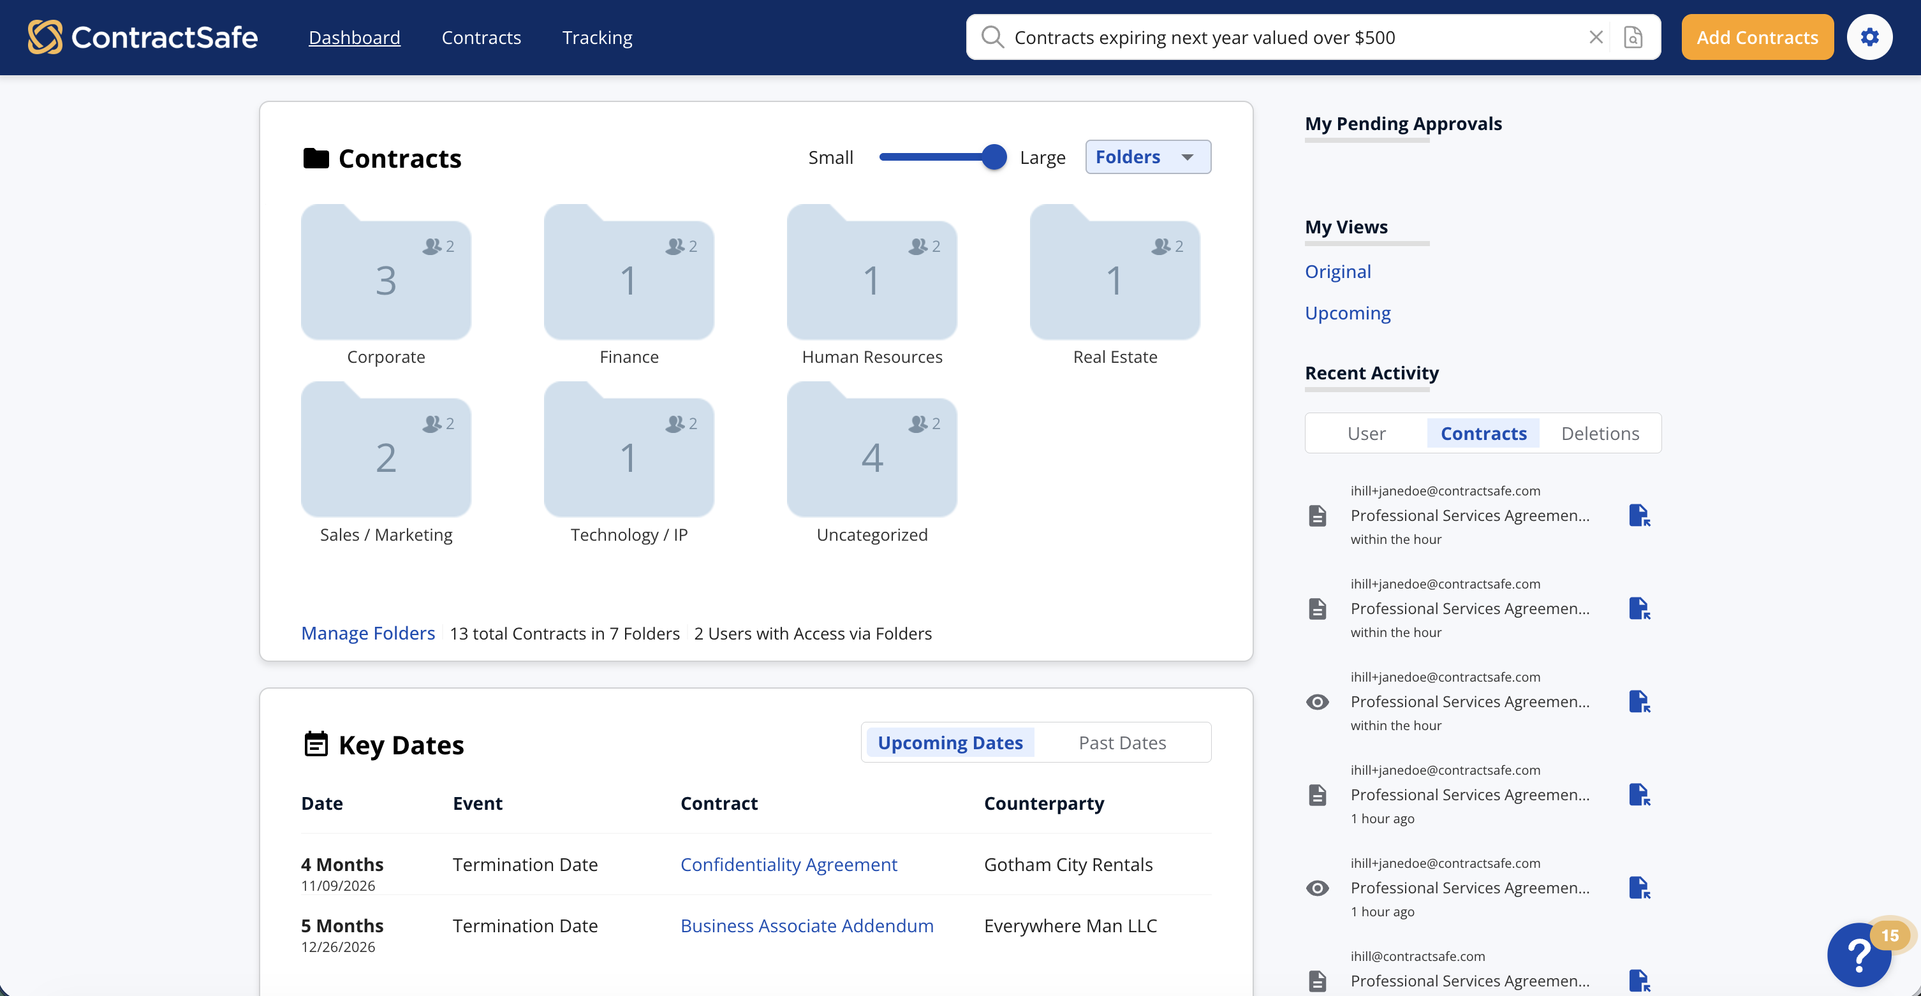Click the Counterparty column header

[x=1043, y=803]
